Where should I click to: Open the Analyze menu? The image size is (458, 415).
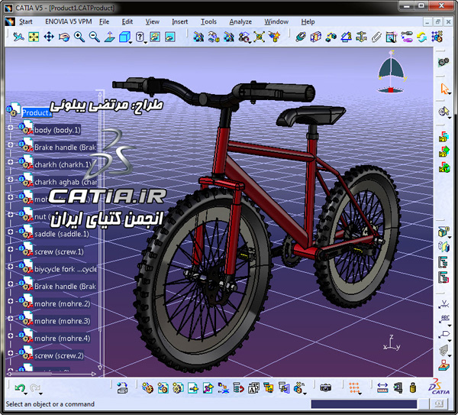point(240,21)
